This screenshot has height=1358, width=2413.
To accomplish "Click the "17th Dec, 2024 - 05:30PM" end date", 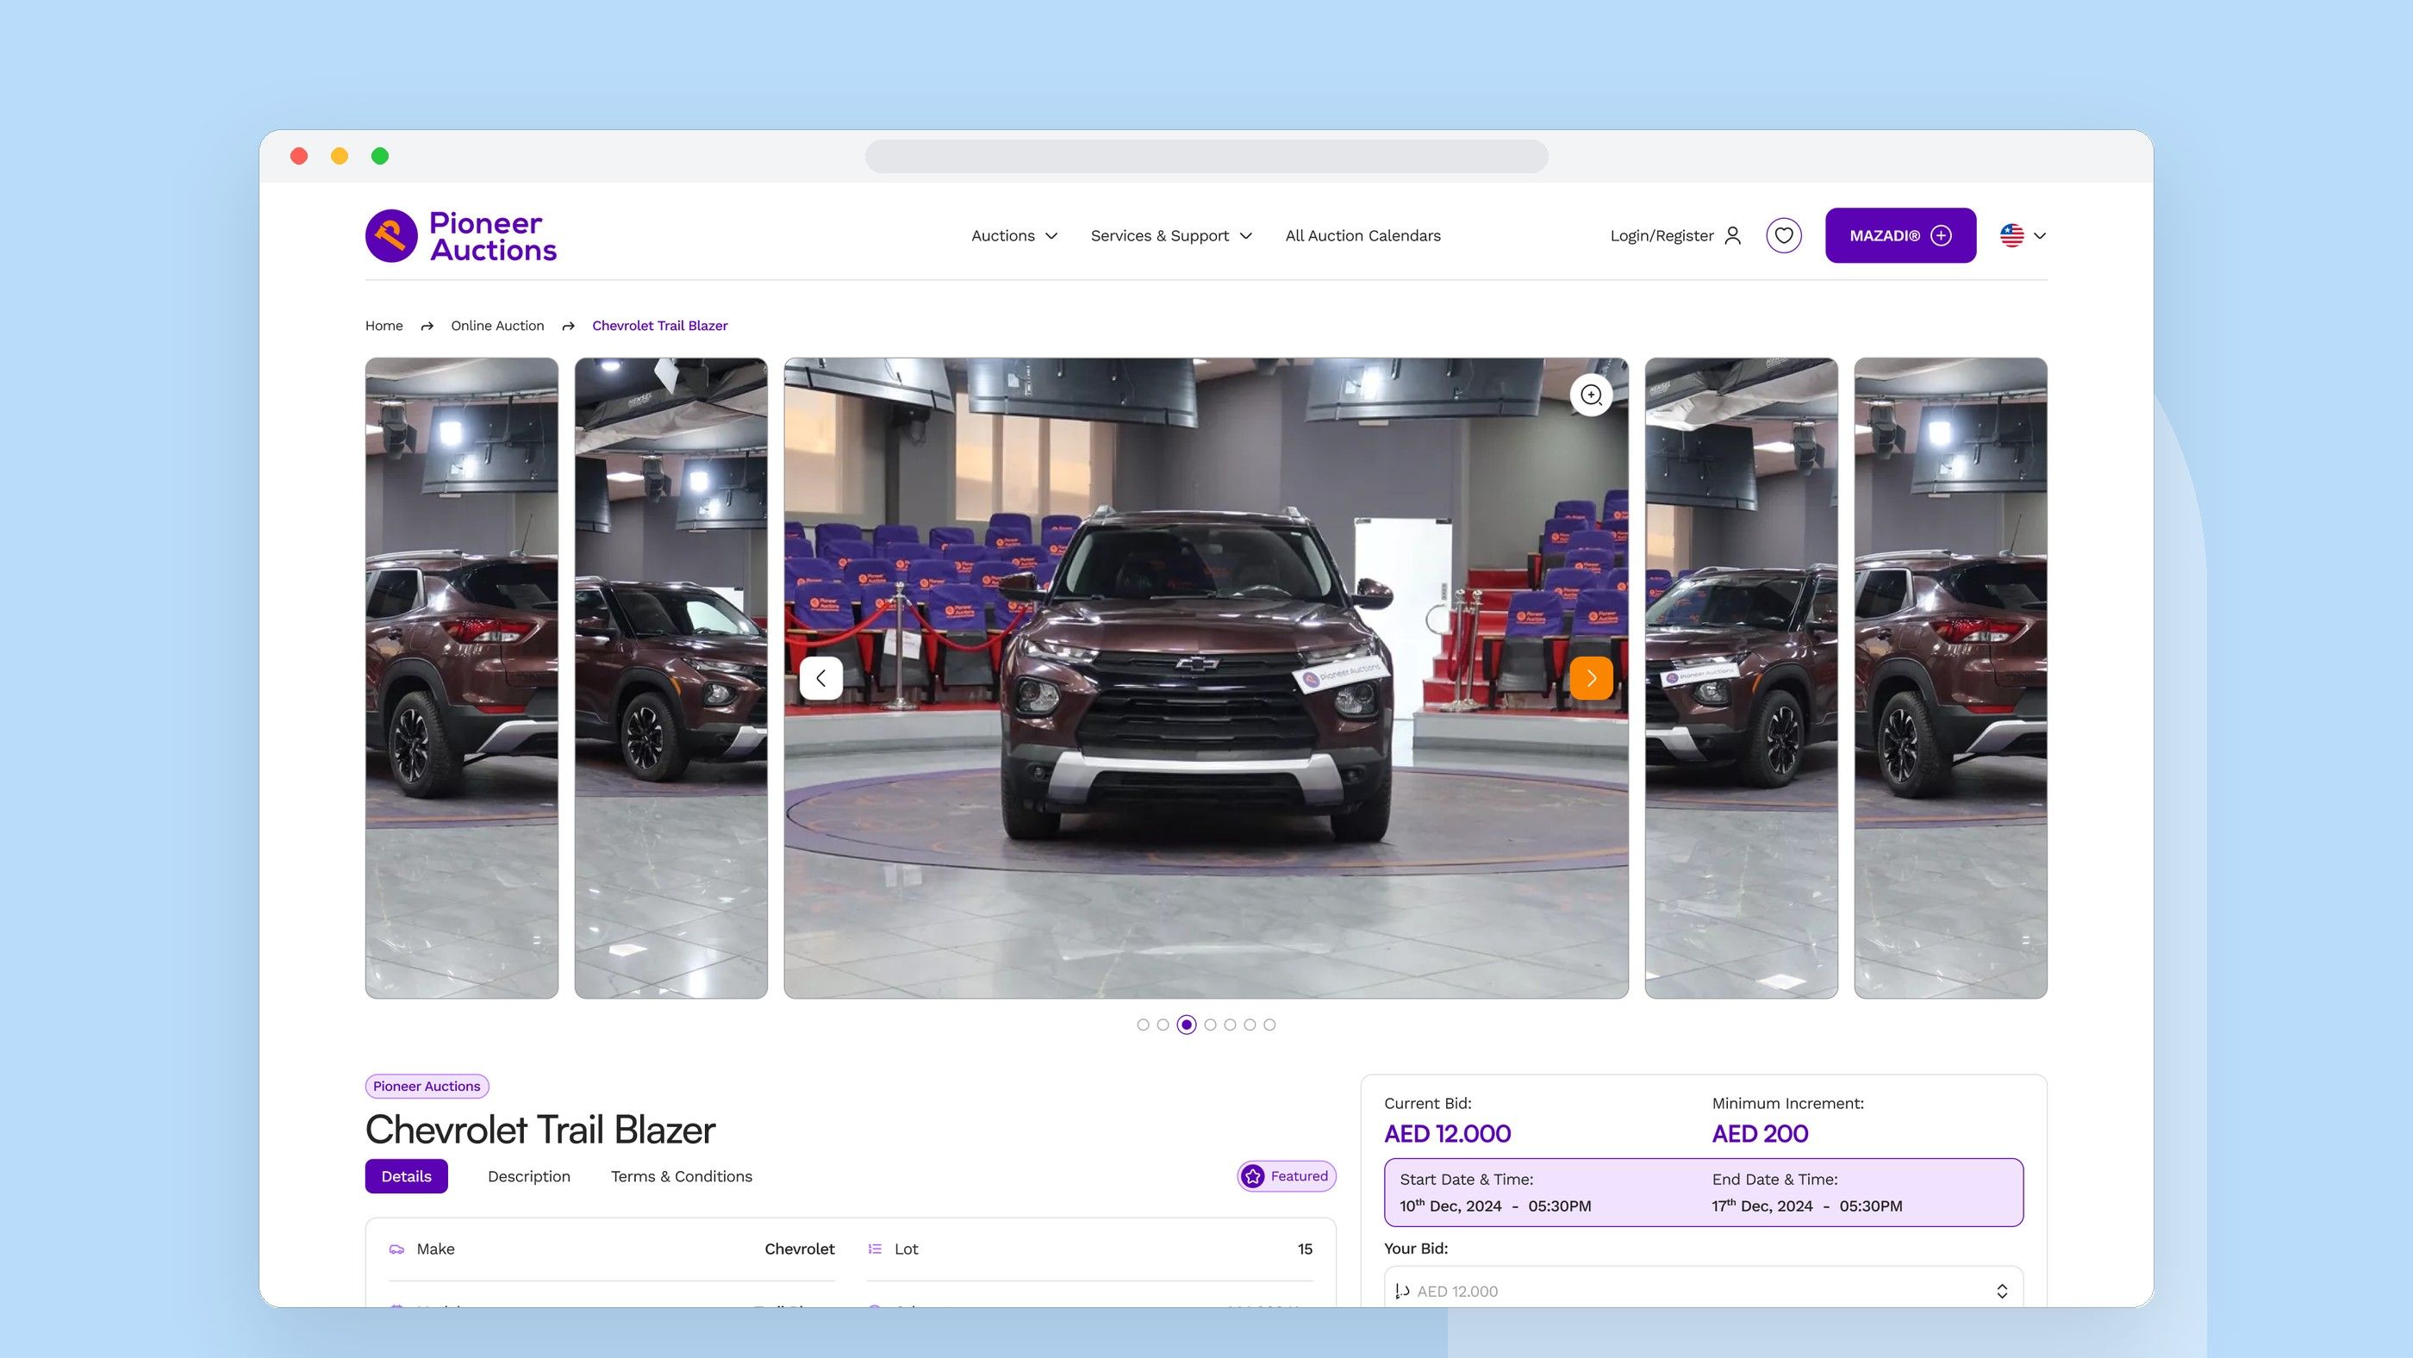I will (1807, 1206).
